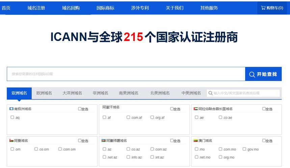This screenshot has height=168, width=290.
Task: Click the Oman flag icon
Action: (11, 140)
